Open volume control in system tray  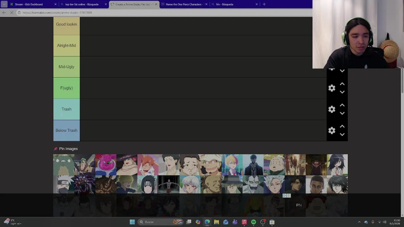[x=384, y=222]
